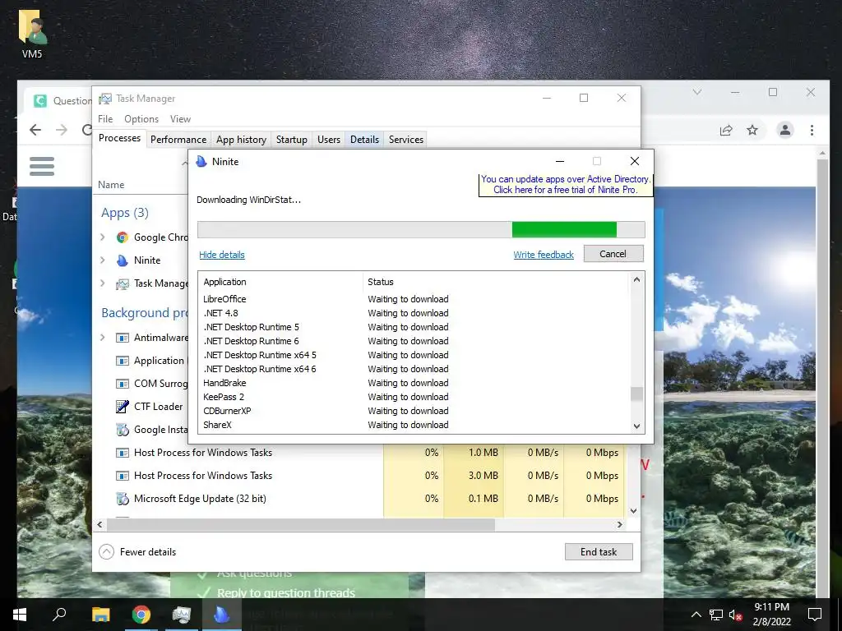Click the CTF Loader process icon
842x631 pixels.
coord(123,407)
